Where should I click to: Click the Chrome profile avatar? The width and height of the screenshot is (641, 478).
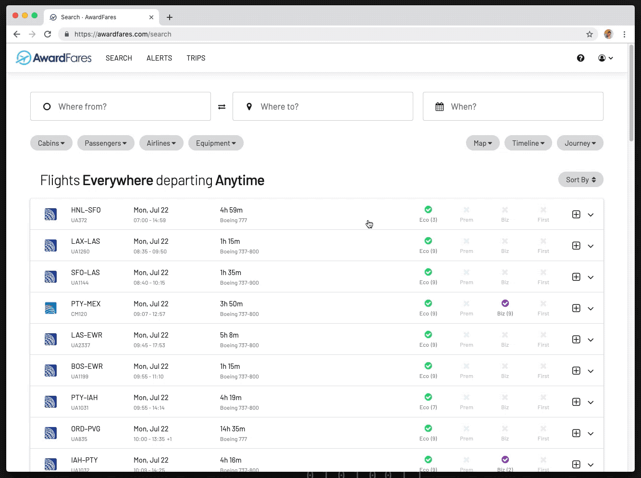[x=608, y=34]
